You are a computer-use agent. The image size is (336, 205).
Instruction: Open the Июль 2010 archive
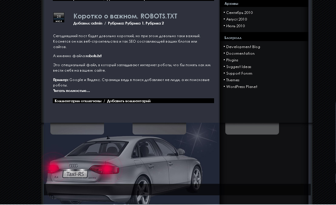tap(236, 26)
